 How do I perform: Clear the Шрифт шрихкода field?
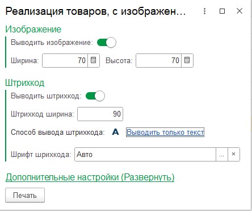coord(234,154)
